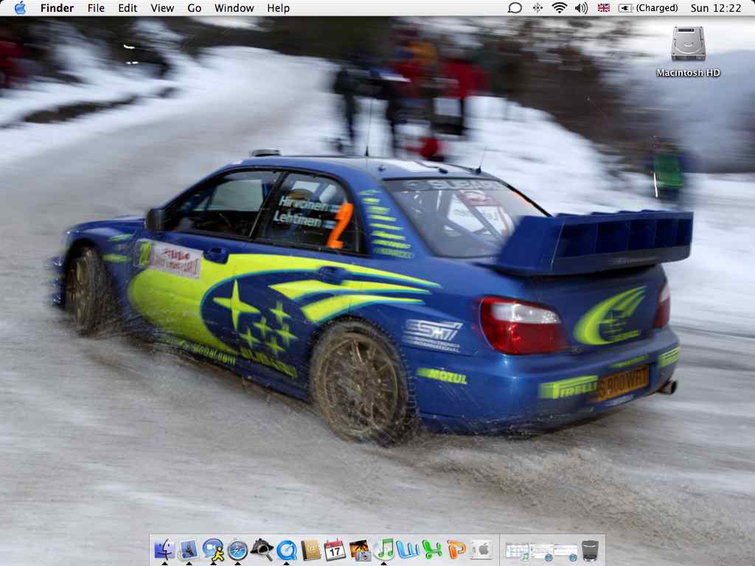Open the Trash in the Dock

590,551
